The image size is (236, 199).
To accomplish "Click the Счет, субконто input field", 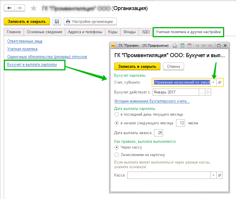I will (181, 82).
